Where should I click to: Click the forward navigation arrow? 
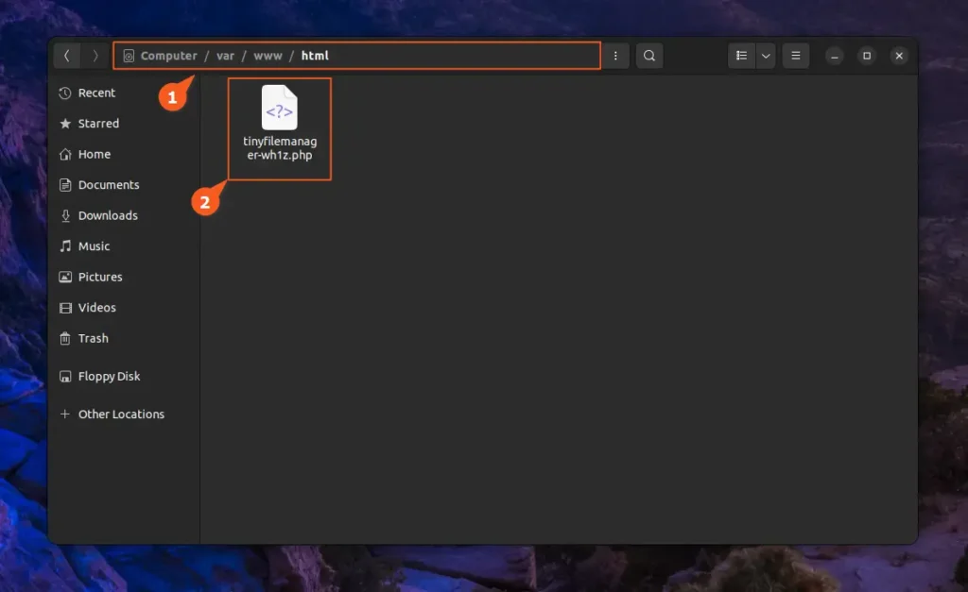pyautogui.click(x=95, y=56)
